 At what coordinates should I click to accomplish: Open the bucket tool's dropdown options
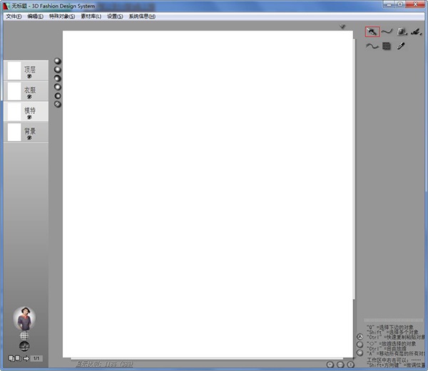pyautogui.click(x=406, y=34)
